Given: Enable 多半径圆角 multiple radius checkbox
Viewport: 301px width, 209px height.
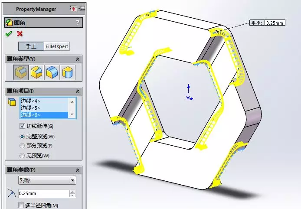Looking at the screenshot, I should pos(21,206).
